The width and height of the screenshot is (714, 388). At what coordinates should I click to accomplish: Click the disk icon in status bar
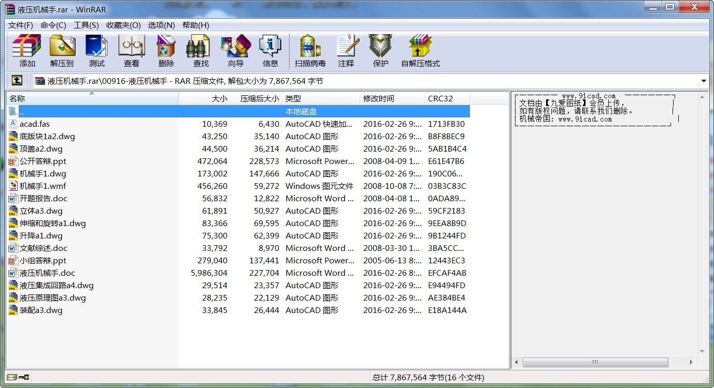click(x=11, y=377)
